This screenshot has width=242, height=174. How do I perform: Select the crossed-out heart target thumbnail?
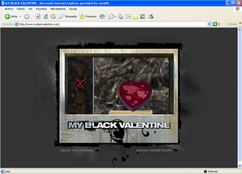[x=80, y=83]
